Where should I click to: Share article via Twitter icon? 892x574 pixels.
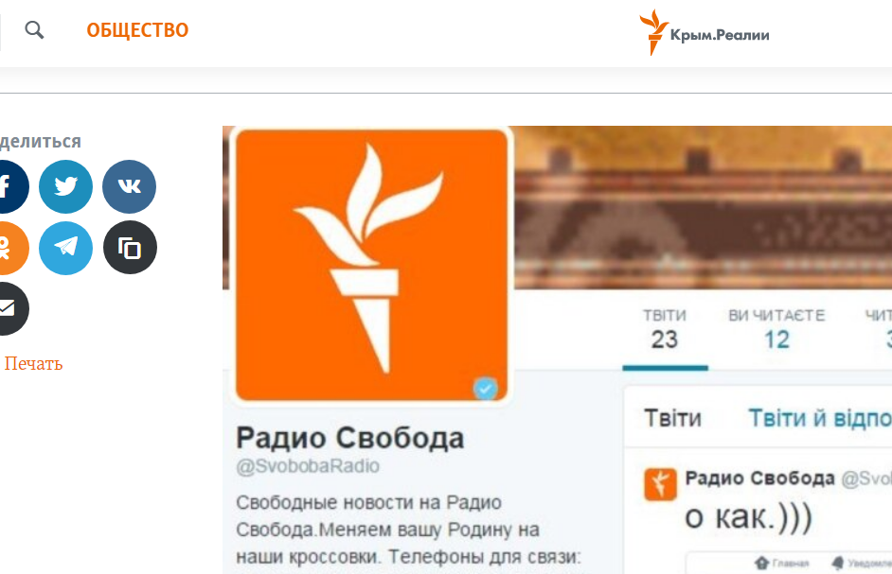[65, 186]
